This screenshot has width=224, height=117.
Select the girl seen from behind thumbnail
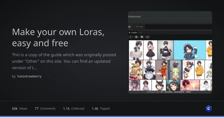tap(175, 70)
